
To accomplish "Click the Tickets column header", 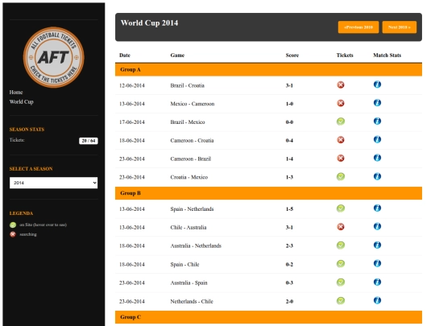I will click(x=345, y=56).
